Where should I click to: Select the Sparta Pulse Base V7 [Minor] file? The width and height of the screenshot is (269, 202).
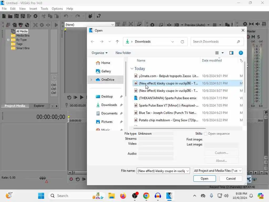tap(188, 105)
